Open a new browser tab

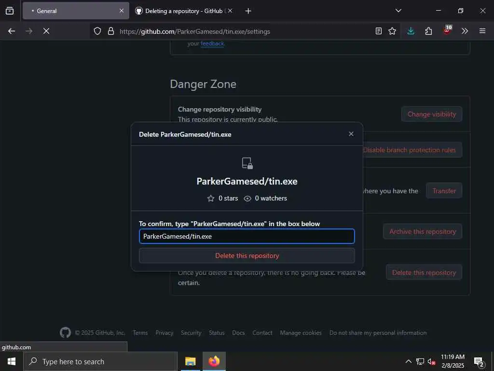point(248,11)
